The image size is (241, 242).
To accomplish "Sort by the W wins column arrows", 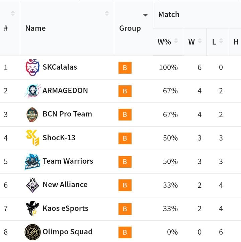I will point(200,41).
